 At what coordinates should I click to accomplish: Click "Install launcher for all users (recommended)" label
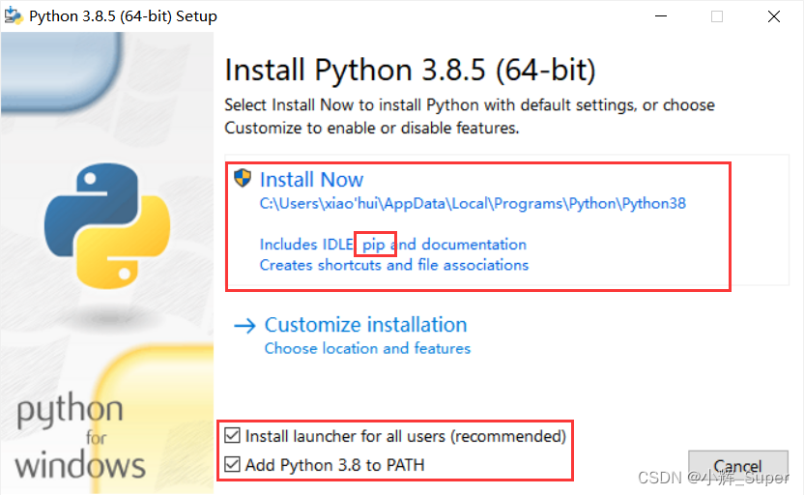(x=406, y=436)
